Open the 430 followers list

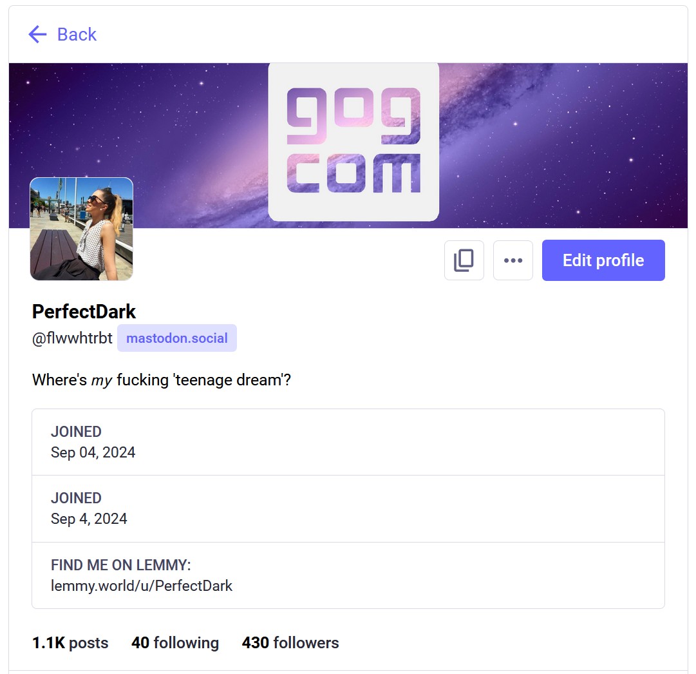click(x=290, y=643)
